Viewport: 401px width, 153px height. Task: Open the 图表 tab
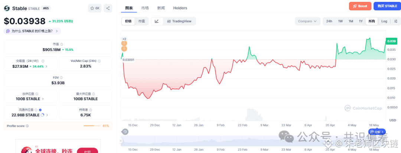pos(129,8)
